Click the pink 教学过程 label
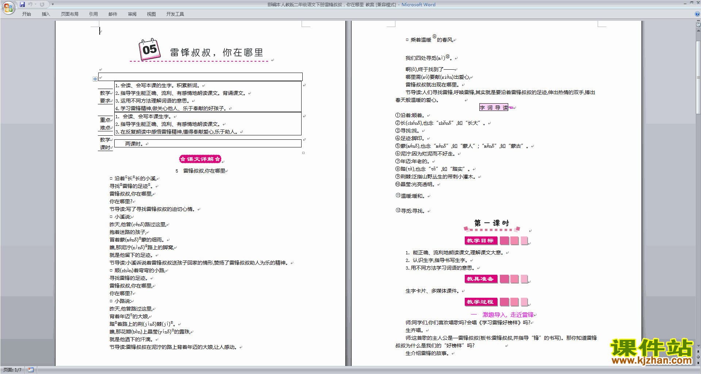This screenshot has width=701, height=374. (x=480, y=302)
